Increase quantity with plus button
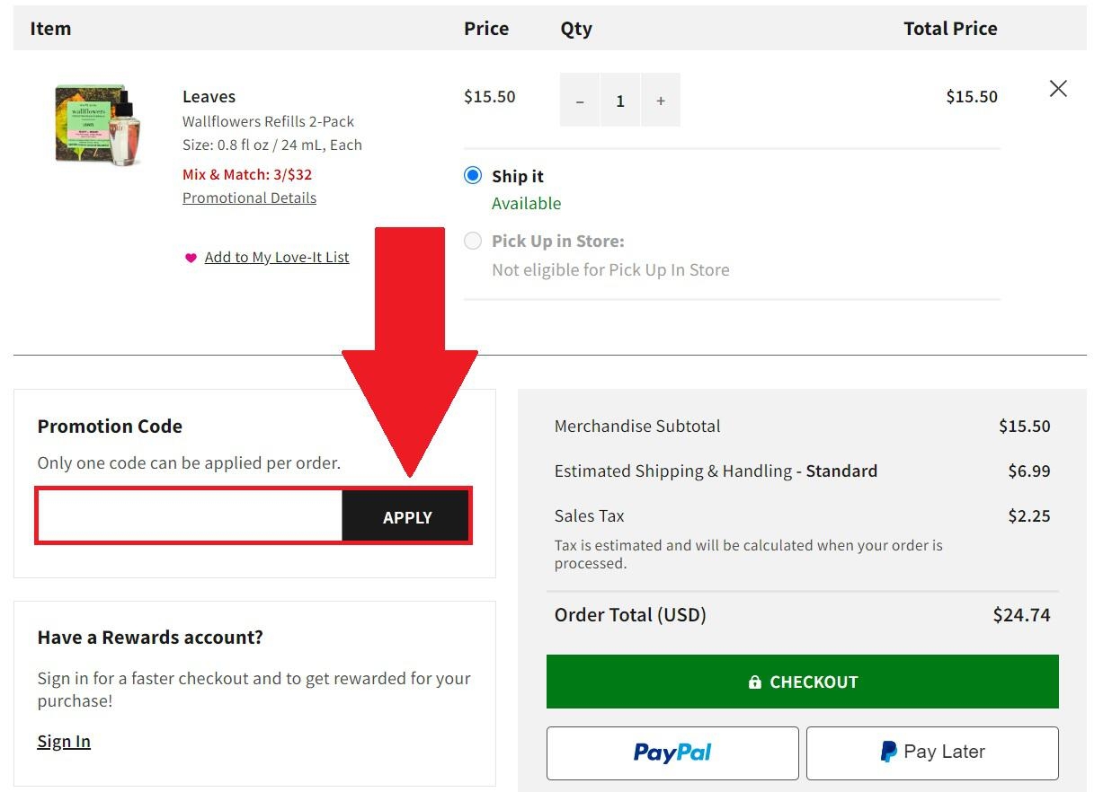 click(661, 101)
